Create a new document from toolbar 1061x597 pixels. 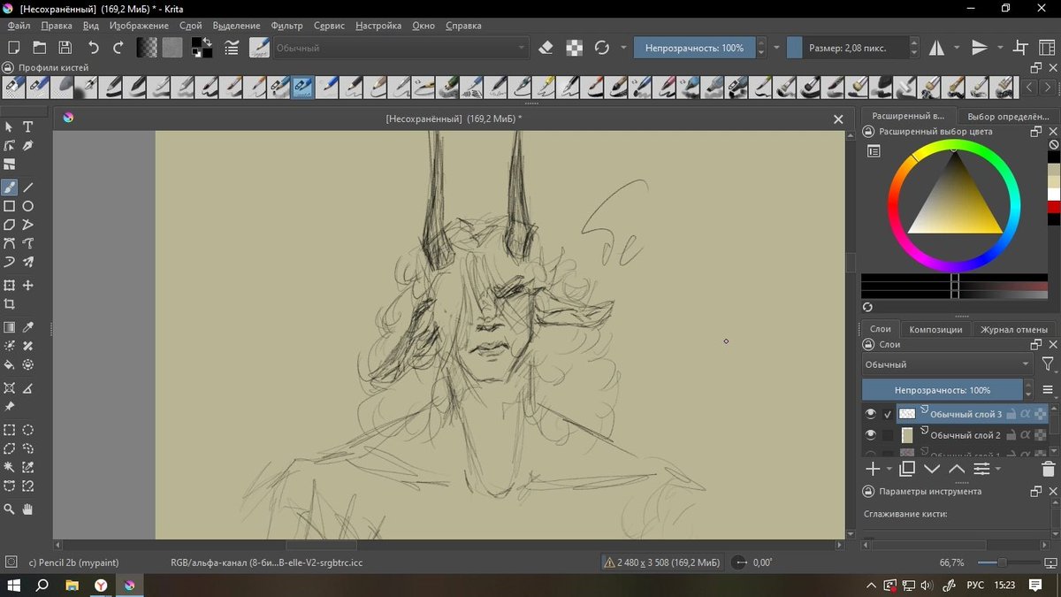pos(14,48)
